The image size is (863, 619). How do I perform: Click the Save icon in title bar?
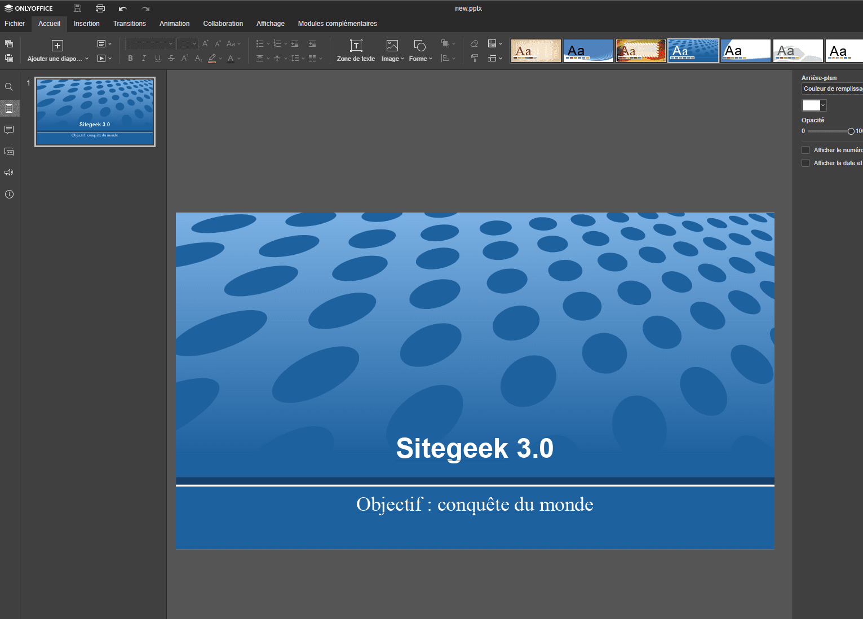78,8
